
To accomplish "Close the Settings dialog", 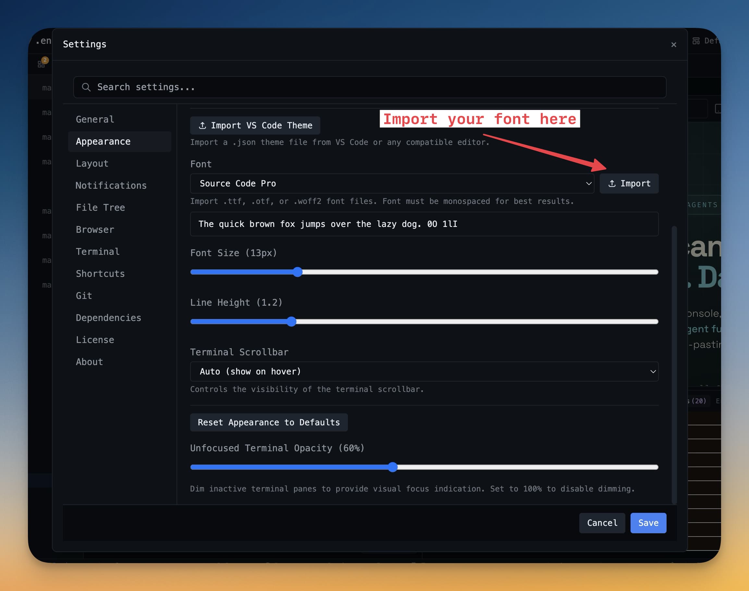I will 673,45.
